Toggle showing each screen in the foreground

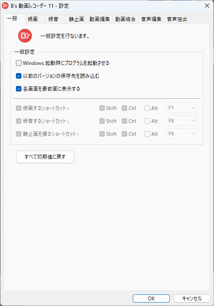(x=18, y=89)
